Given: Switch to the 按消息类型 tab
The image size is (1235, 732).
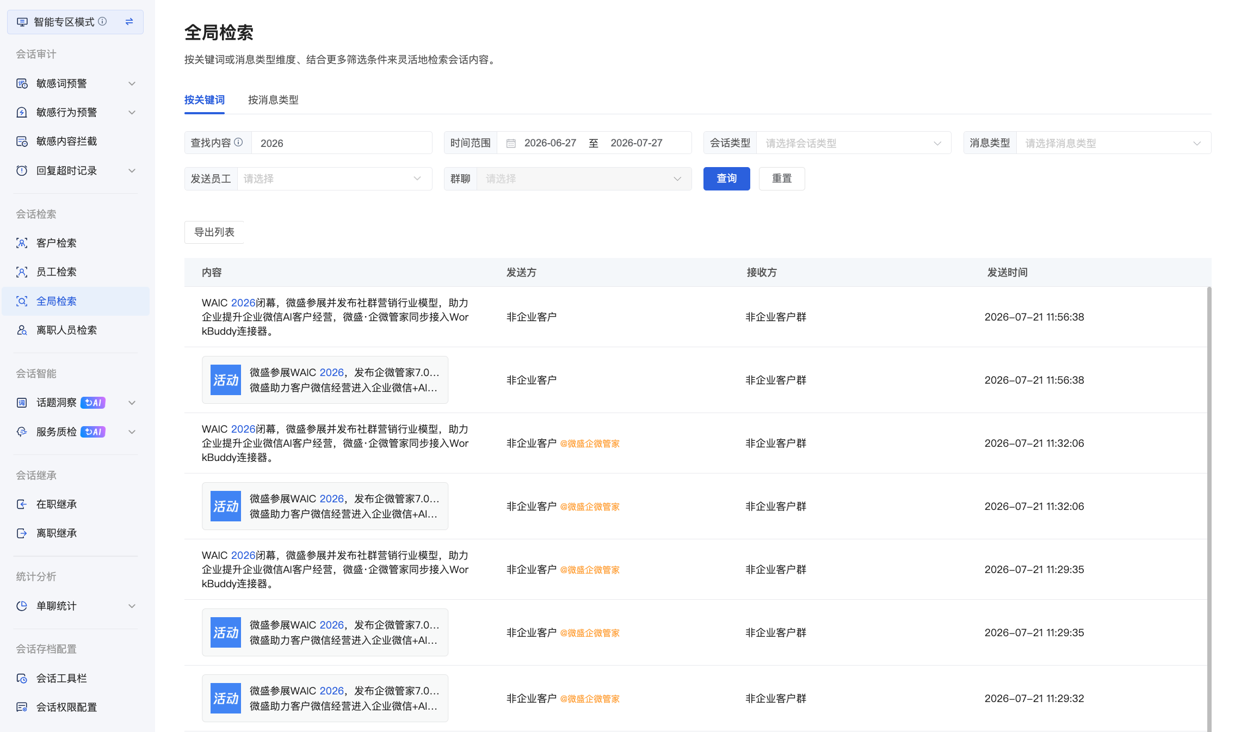Looking at the screenshot, I should click(x=273, y=100).
